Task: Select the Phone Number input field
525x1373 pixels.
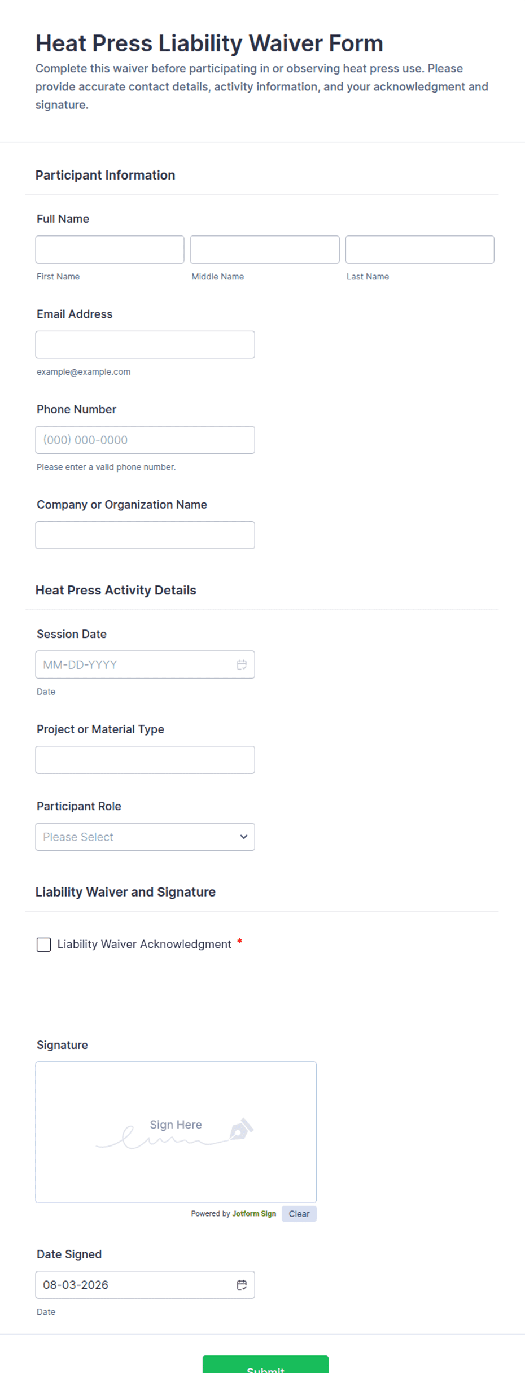Action: (145, 440)
